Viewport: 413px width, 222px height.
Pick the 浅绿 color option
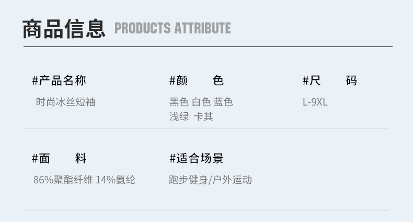point(179,116)
